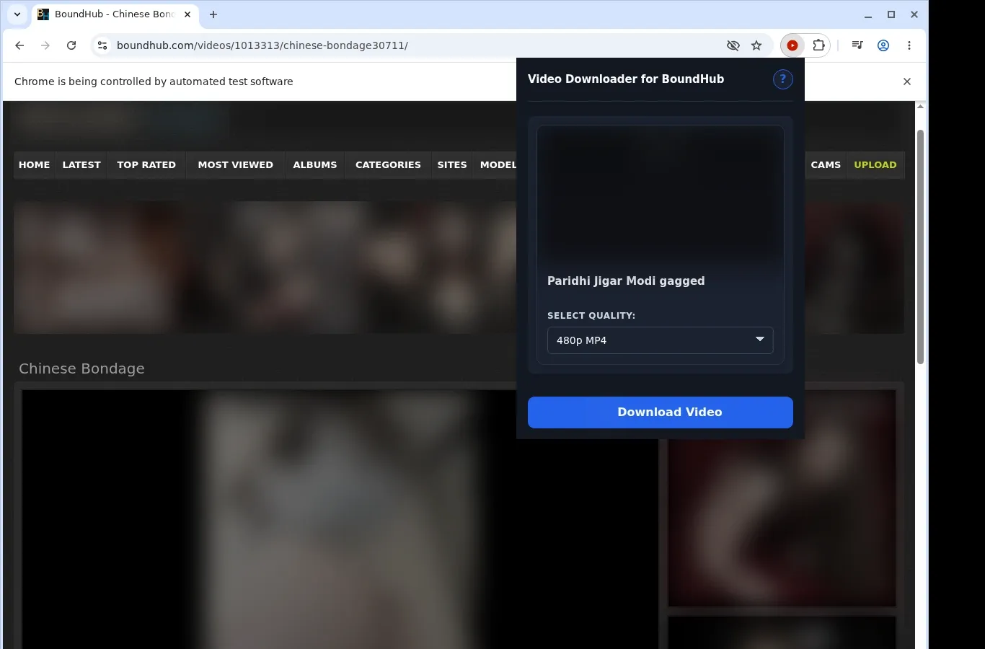Maximize the Chrome window

(891, 14)
